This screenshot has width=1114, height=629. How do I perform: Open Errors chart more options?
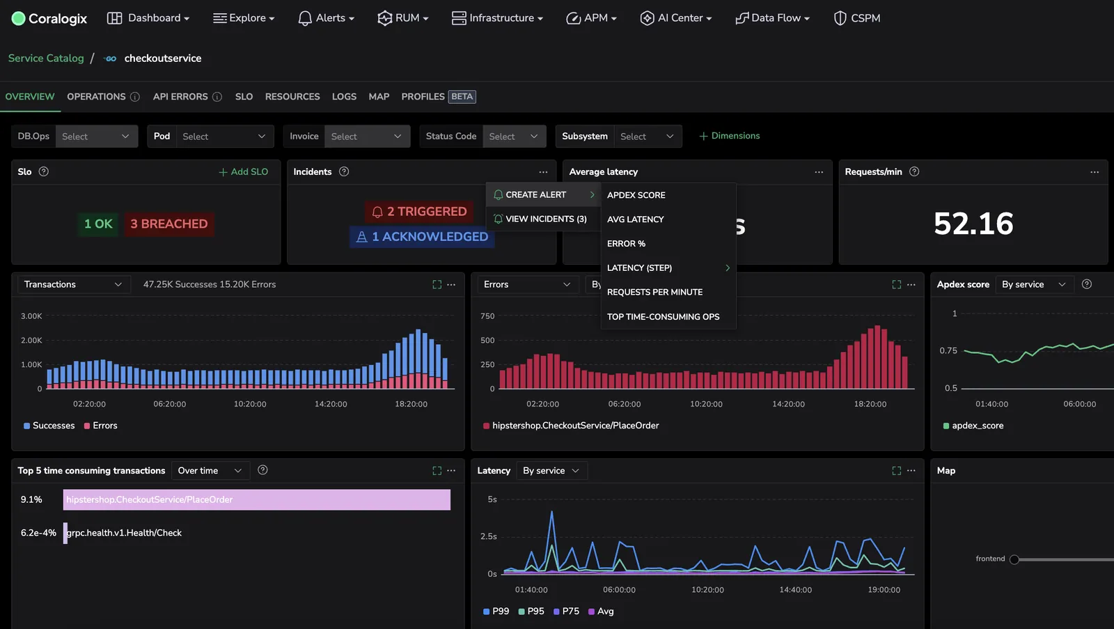click(x=911, y=284)
